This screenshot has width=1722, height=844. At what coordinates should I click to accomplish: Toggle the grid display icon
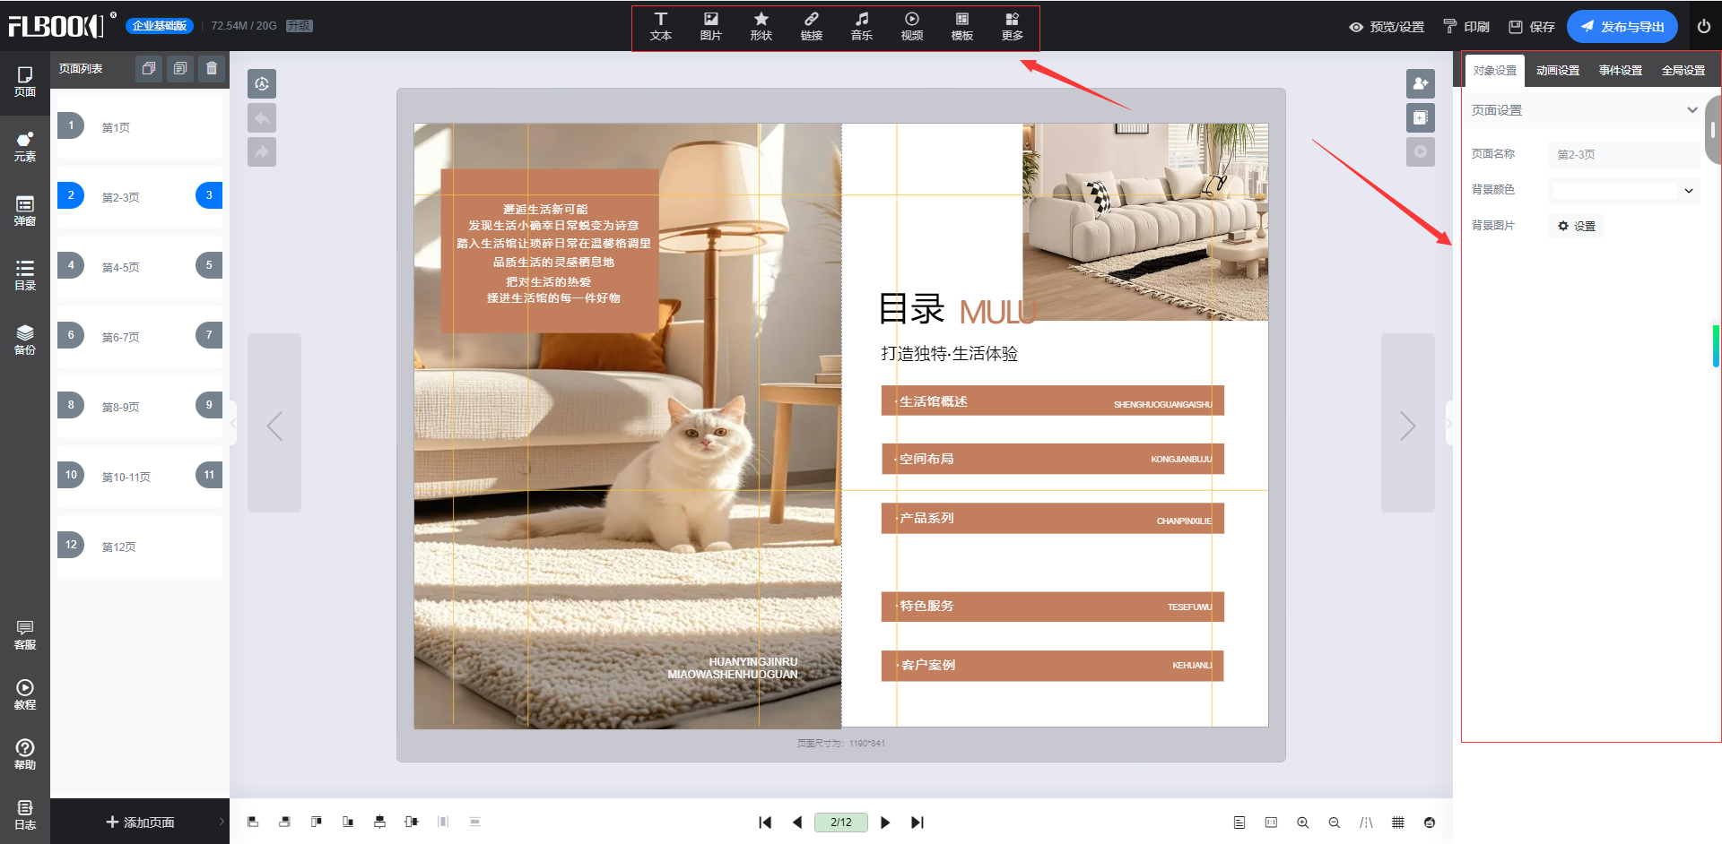tap(1397, 822)
